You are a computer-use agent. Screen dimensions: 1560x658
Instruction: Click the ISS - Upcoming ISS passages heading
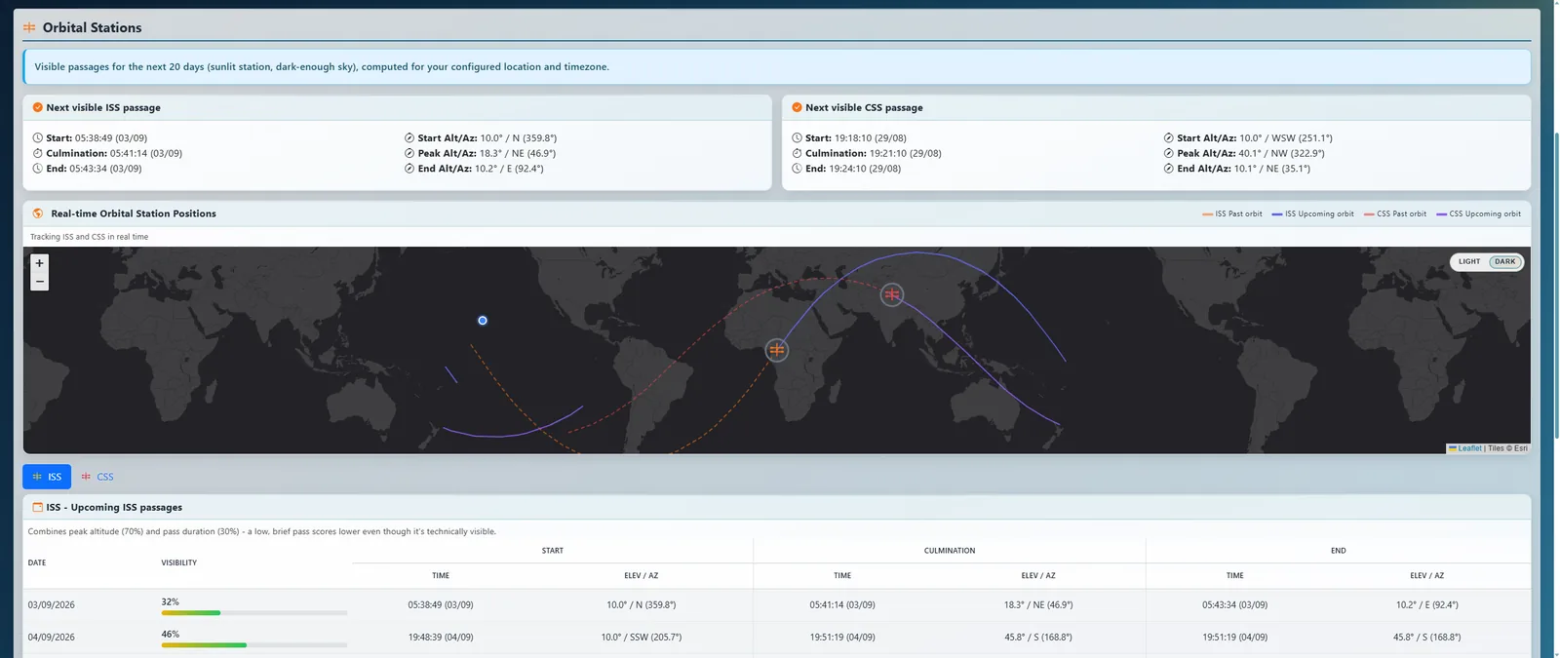(x=114, y=507)
